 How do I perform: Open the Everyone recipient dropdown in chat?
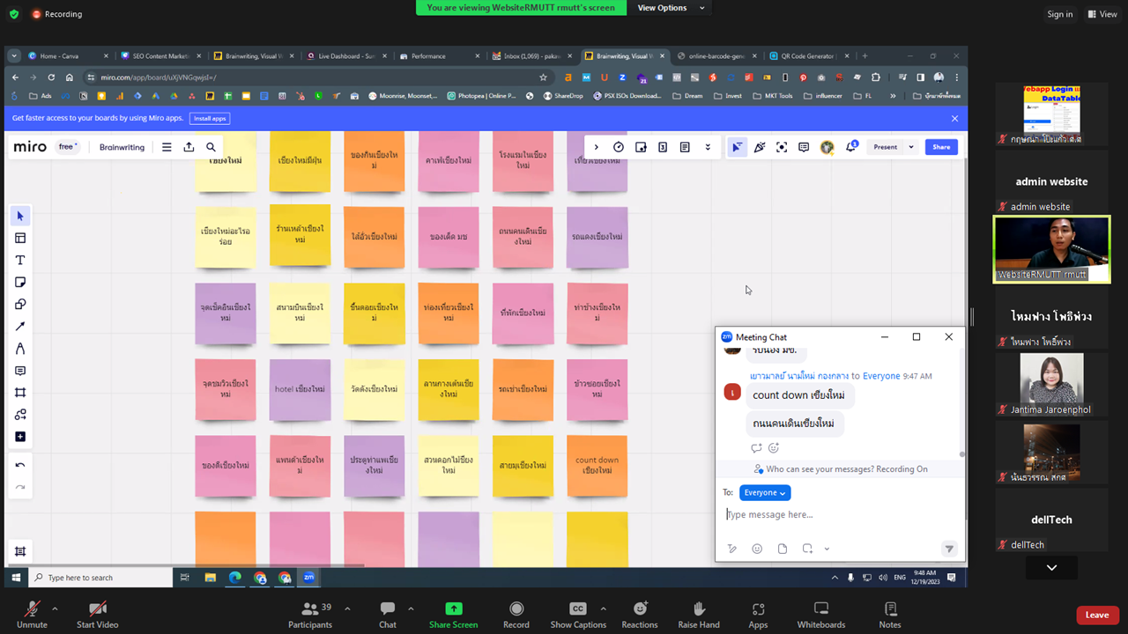click(765, 492)
